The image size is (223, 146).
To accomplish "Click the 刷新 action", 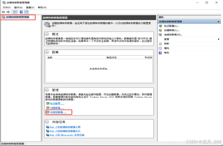I will (167, 44).
